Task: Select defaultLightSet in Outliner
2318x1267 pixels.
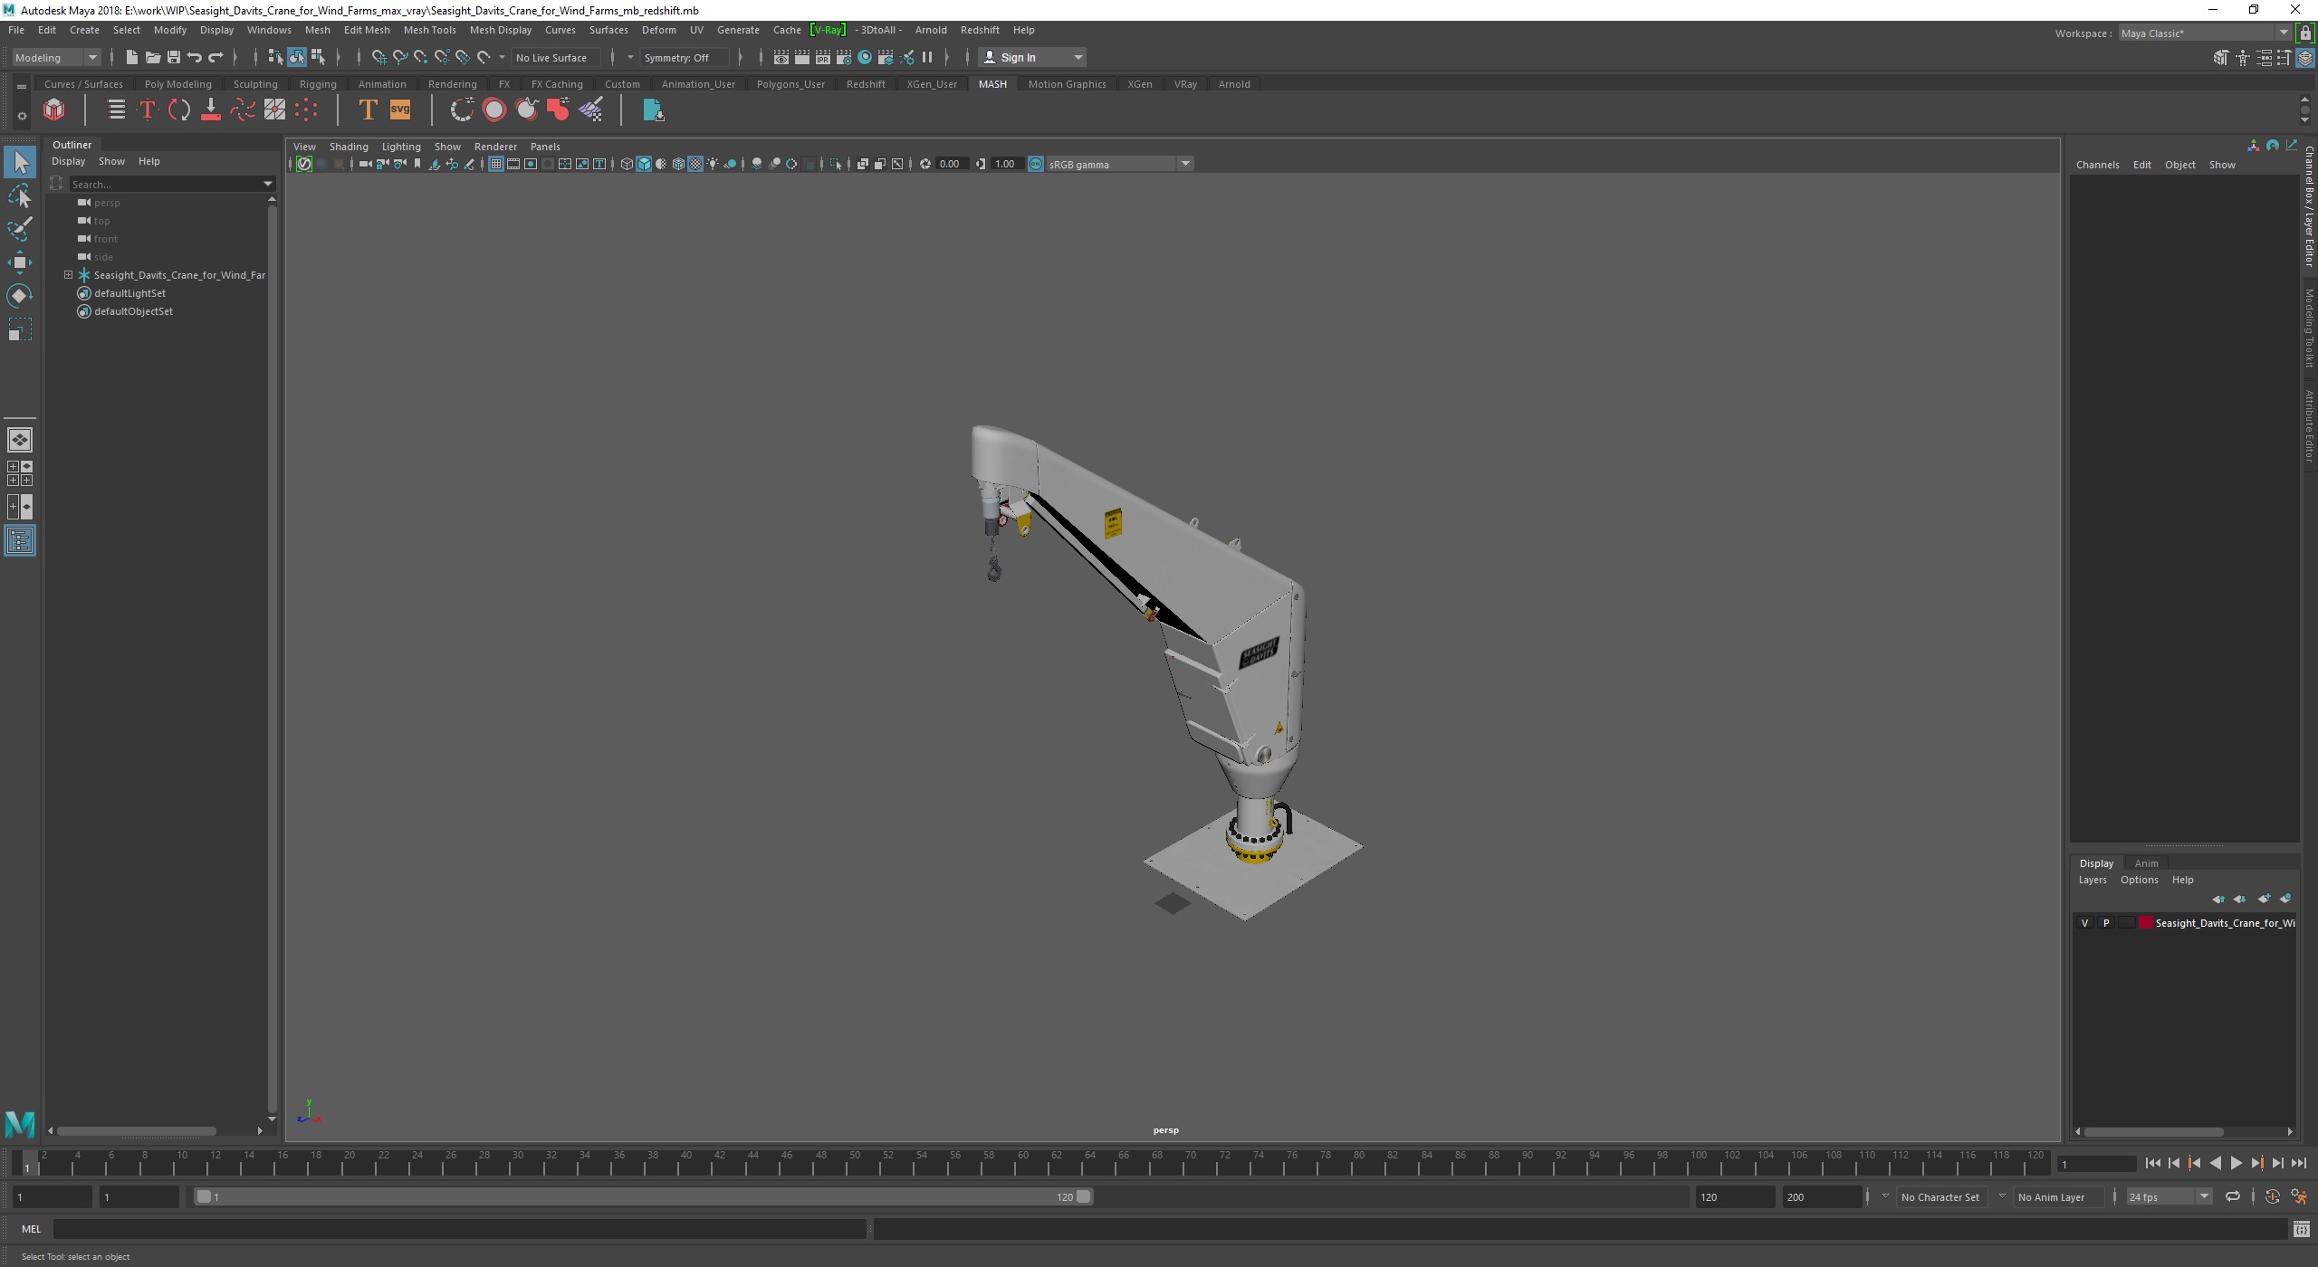Action: pyautogui.click(x=129, y=293)
